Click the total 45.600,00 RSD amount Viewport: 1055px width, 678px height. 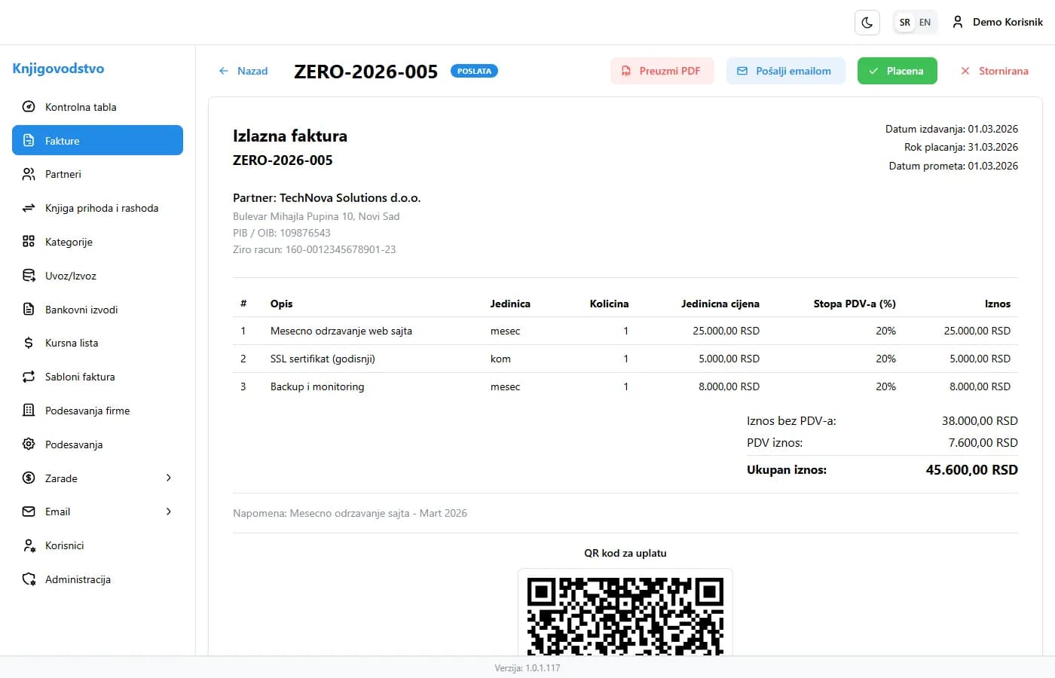click(972, 469)
